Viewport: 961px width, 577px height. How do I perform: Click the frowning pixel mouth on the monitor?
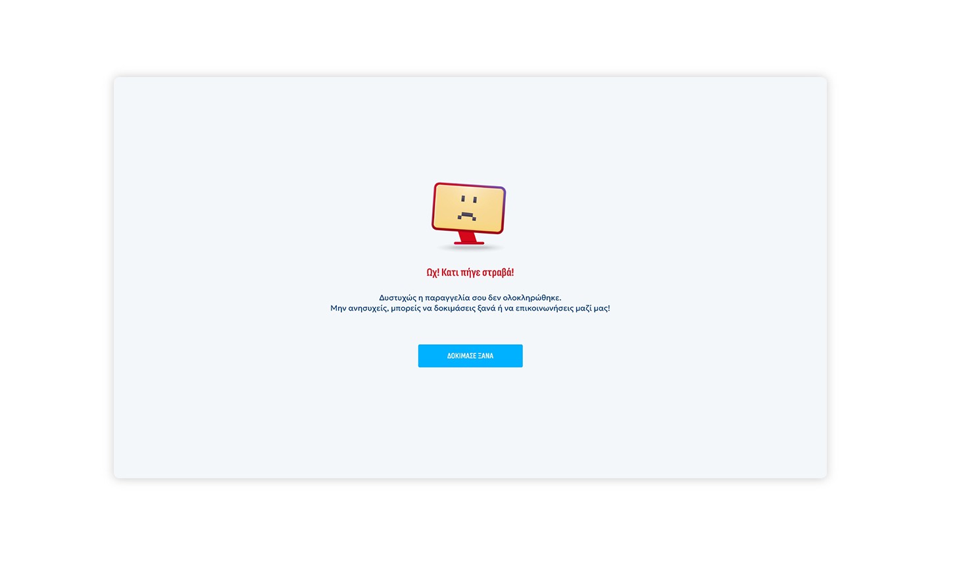tap(466, 215)
